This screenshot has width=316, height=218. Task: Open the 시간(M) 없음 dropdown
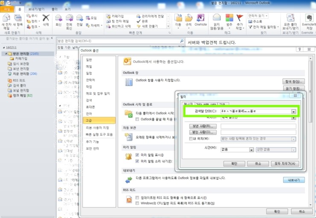coord(252,150)
